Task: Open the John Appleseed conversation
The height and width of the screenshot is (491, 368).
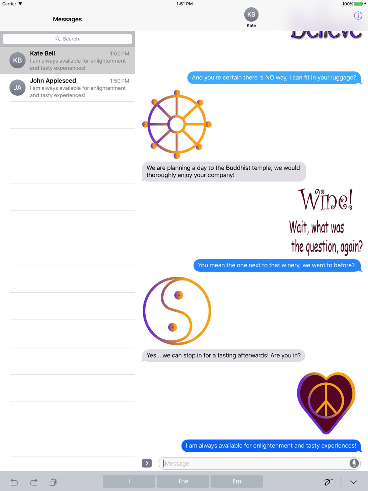Action: (67, 88)
